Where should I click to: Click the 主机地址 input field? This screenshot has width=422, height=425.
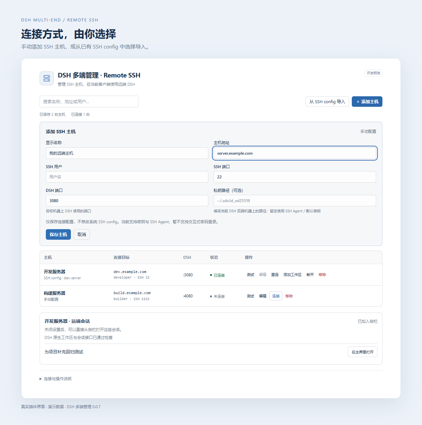pos(295,153)
